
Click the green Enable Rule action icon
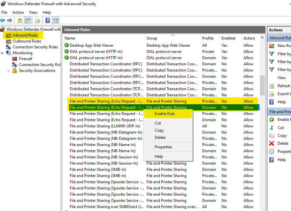point(272,120)
